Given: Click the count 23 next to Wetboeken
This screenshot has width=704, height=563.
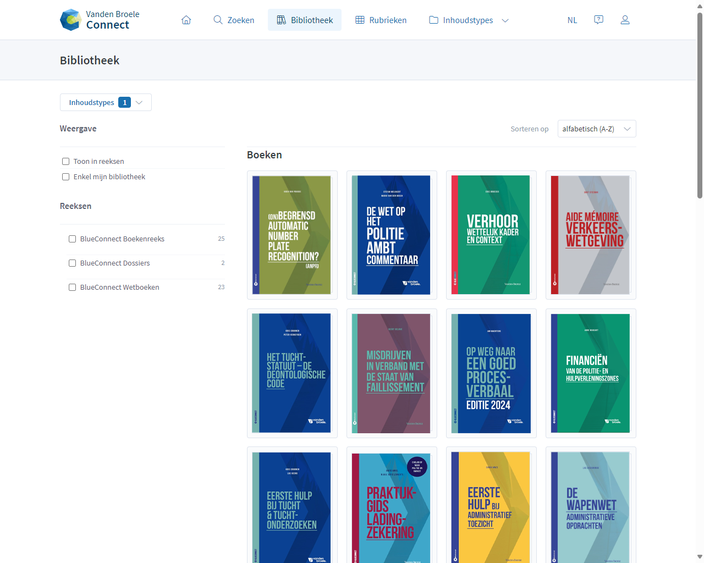Looking at the screenshot, I should coord(221,287).
